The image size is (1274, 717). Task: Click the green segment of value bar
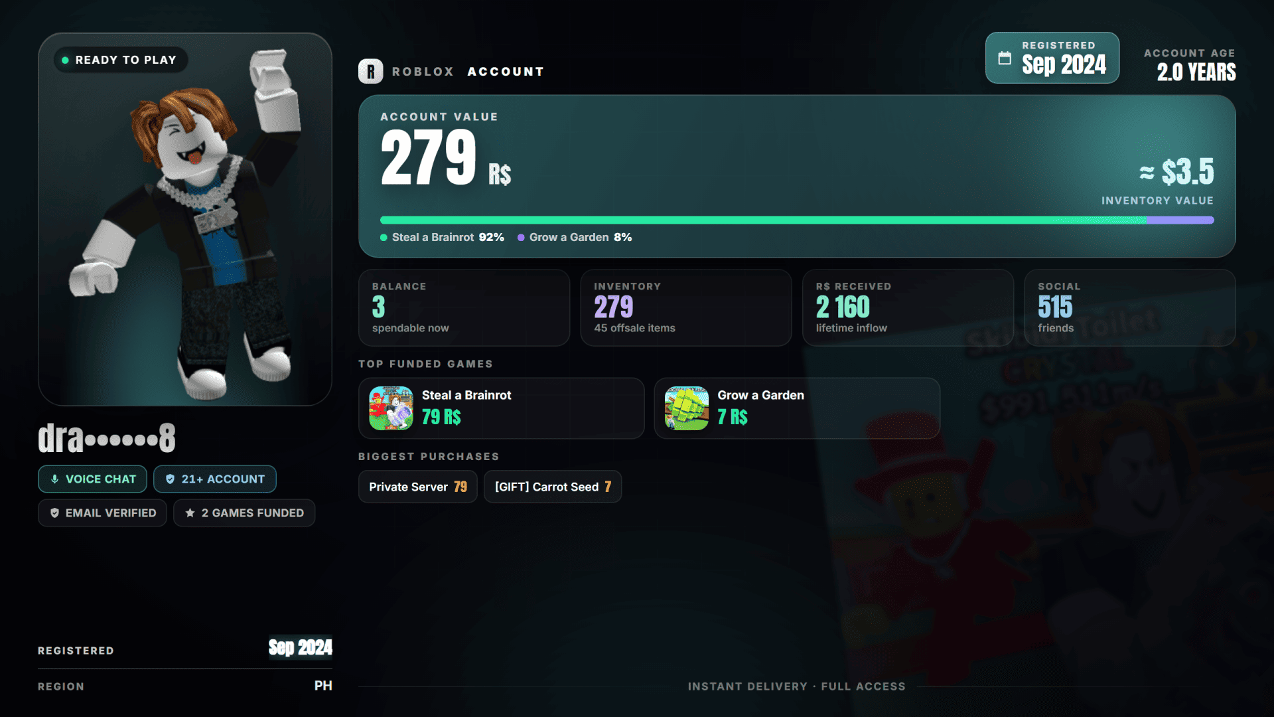tap(763, 220)
